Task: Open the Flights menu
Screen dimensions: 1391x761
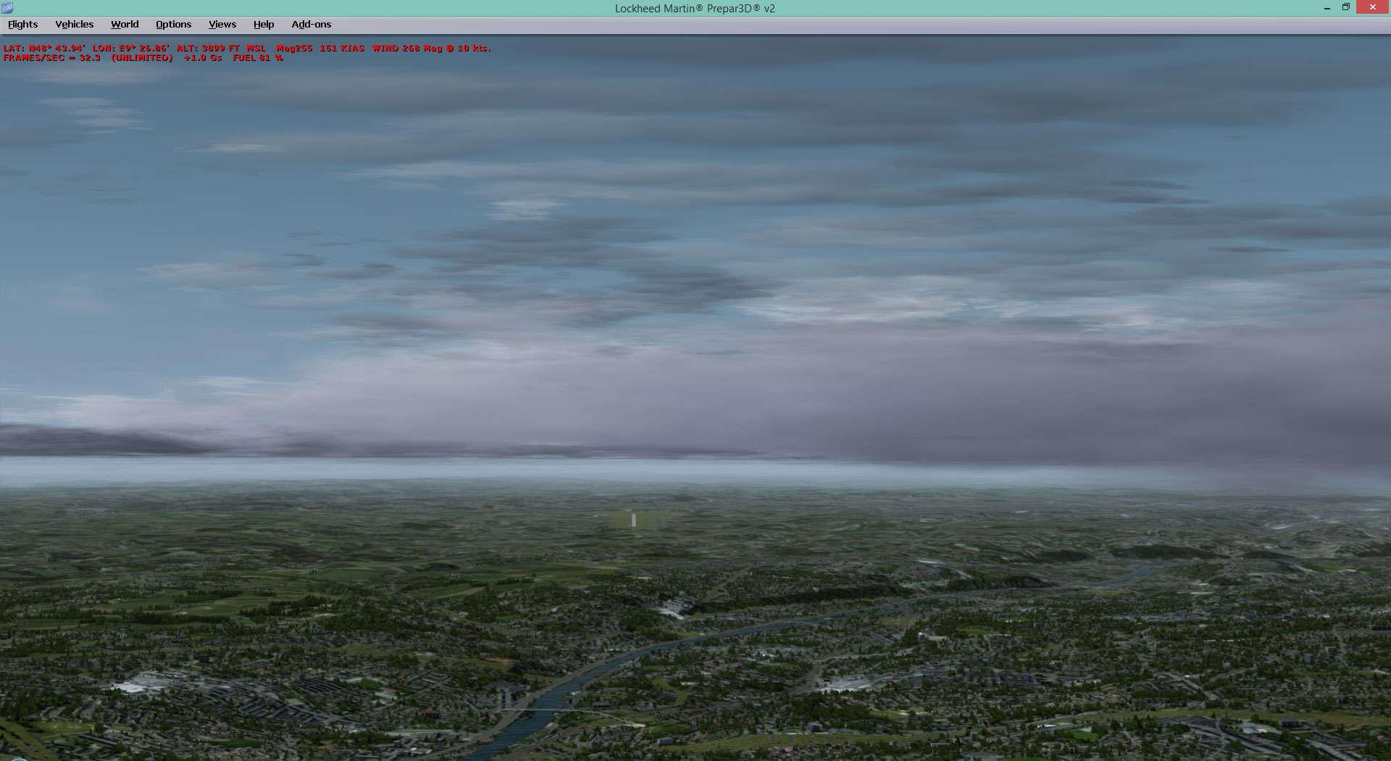Action: [22, 24]
